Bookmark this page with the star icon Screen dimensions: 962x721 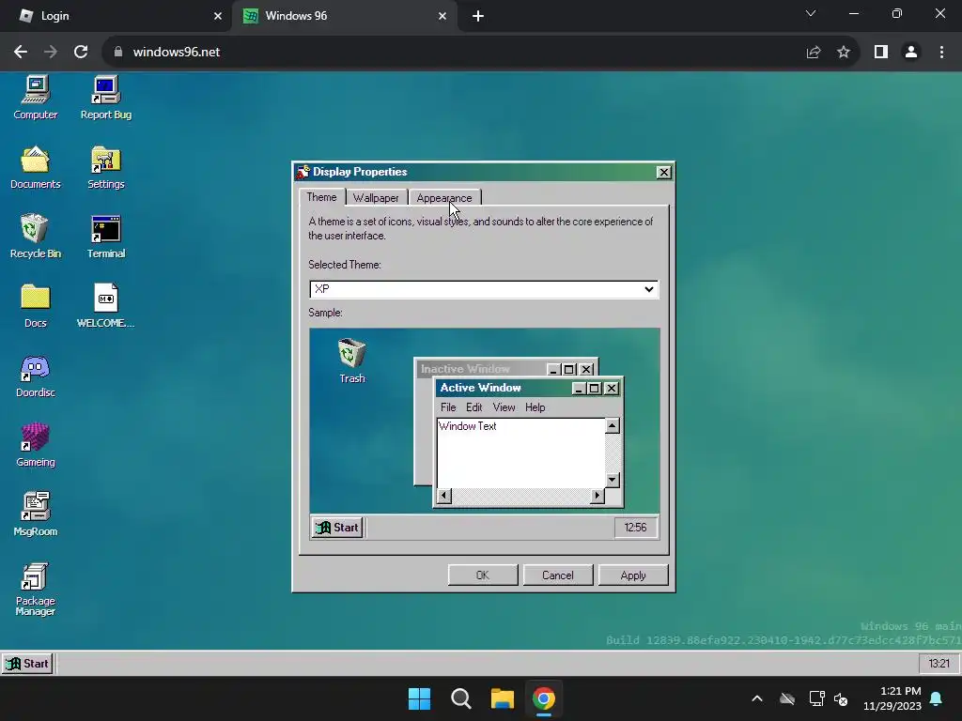point(844,53)
